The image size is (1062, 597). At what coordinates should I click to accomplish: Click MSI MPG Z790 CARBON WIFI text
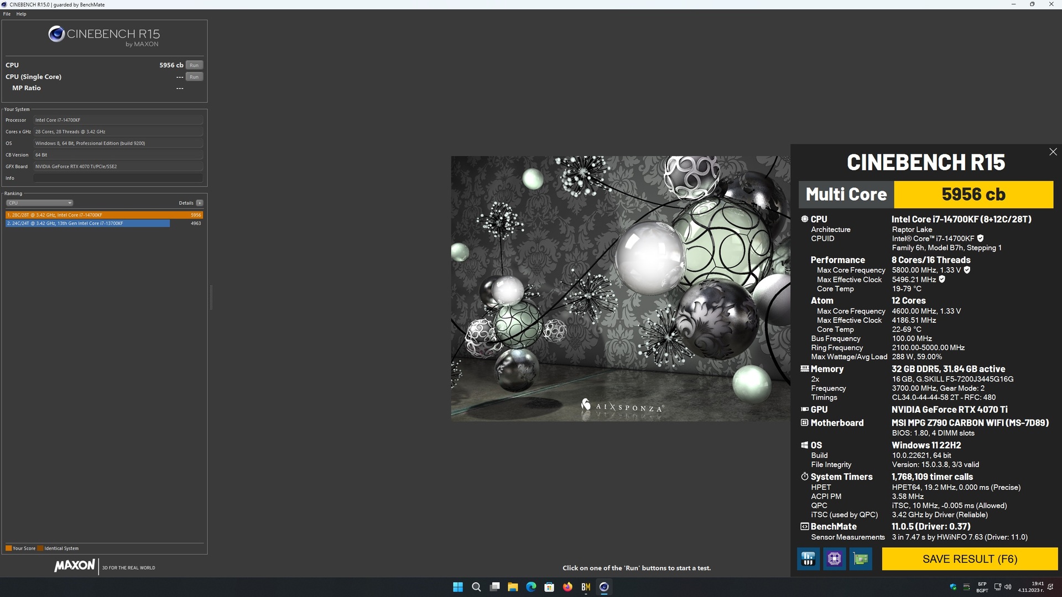tap(970, 423)
